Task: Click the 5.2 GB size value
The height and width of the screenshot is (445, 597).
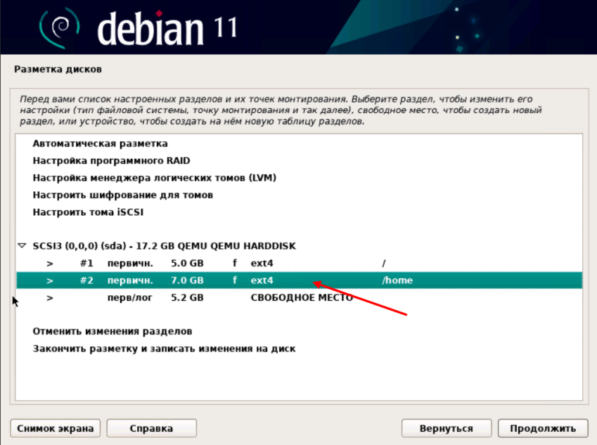Action: coord(187,297)
